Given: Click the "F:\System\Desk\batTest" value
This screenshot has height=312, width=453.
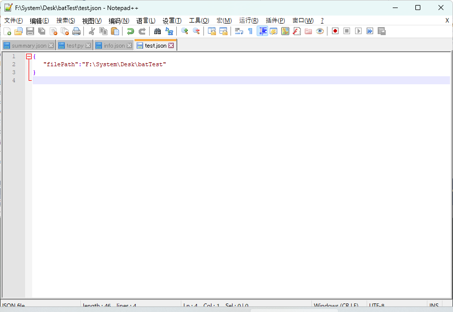Looking at the screenshot, I should (x=124, y=64).
